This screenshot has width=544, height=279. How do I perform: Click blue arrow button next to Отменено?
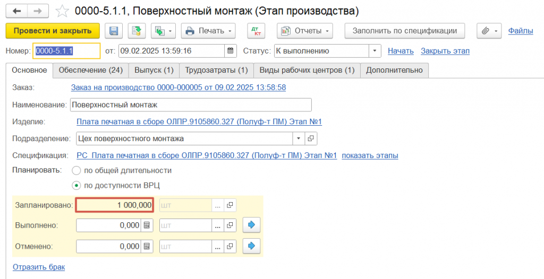(251, 247)
